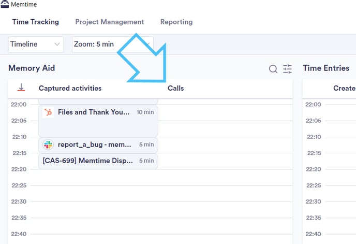The height and width of the screenshot is (244, 356).
Task: Click the red jump-down arrow icon
Action: pyautogui.click(x=21, y=88)
